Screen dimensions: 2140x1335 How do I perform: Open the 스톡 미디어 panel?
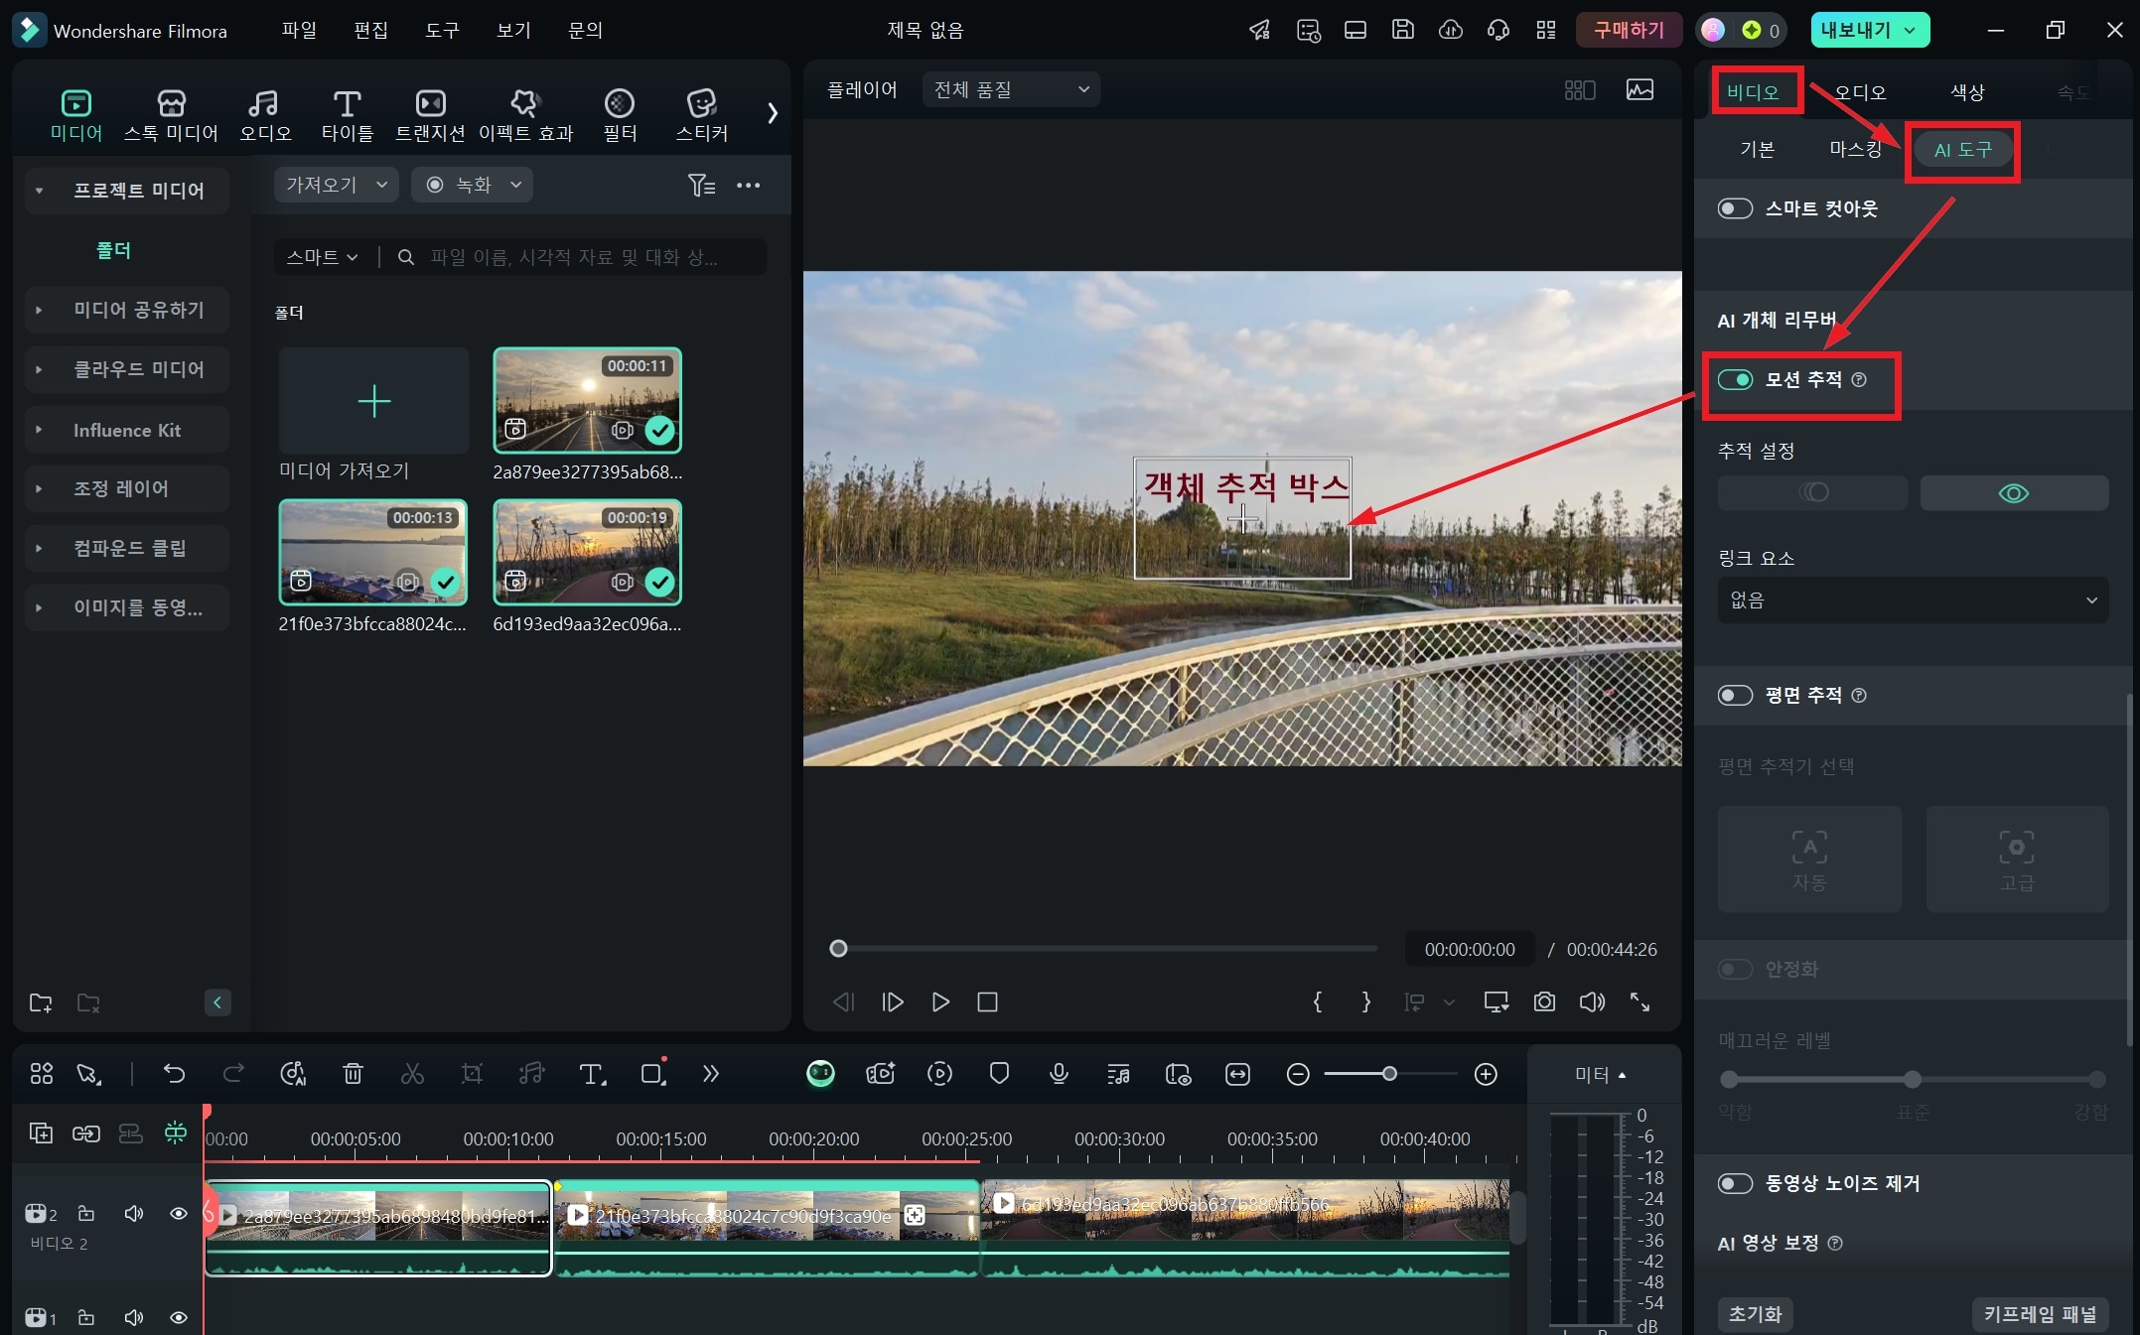[171, 115]
